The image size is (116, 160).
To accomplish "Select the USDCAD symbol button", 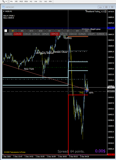I will (x=73, y=34).
